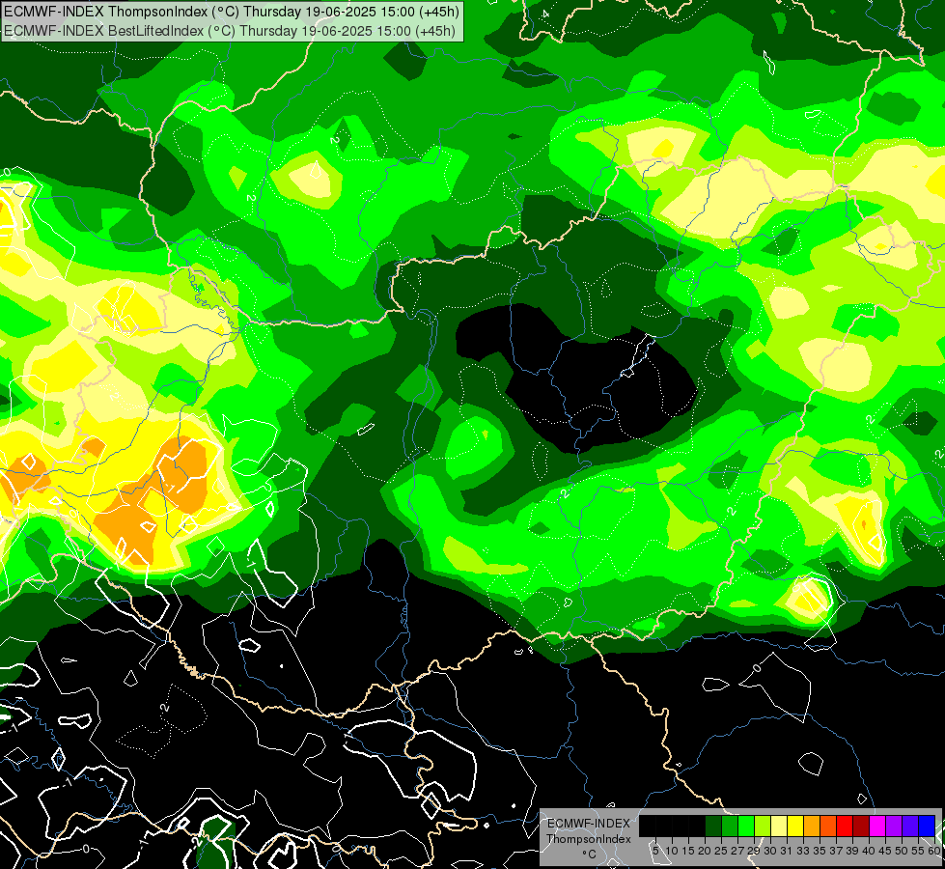Click legend tick value "29"

[754, 851]
